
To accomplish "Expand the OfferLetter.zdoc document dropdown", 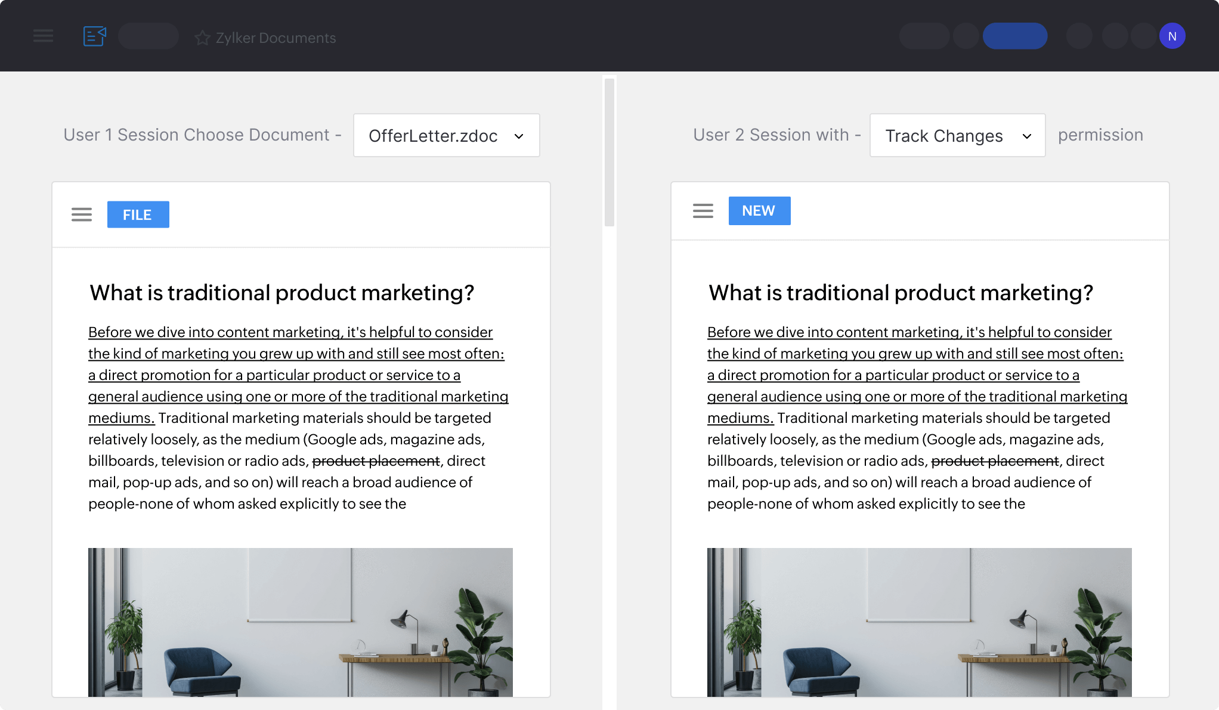I will pyautogui.click(x=446, y=136).
